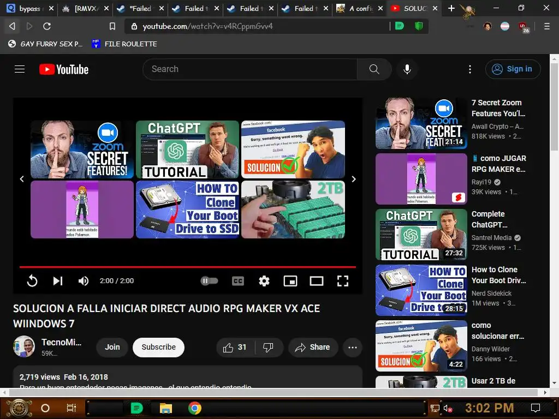
Task: Sign in to YouTube
Action: 513,69
